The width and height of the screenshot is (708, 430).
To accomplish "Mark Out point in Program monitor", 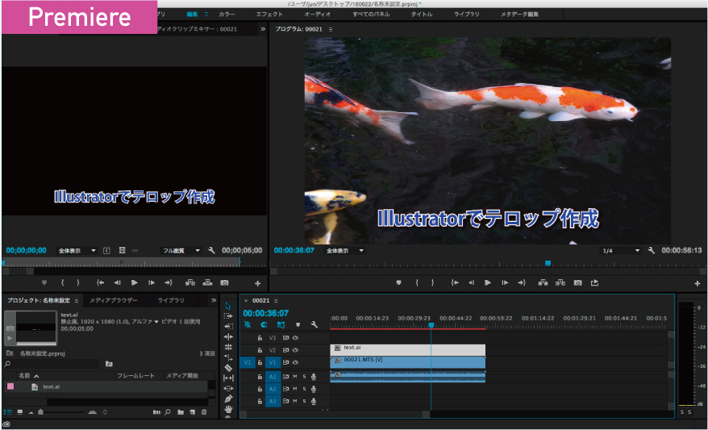I will click(x=432, y=282).
